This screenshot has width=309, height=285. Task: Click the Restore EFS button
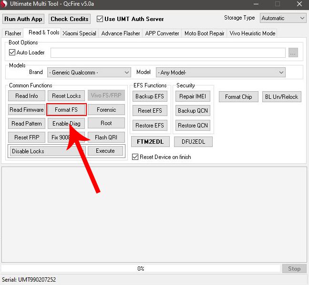pos(150,126)
